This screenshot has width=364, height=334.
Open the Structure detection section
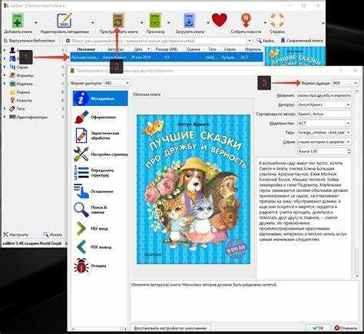click(x=100, y=173)
